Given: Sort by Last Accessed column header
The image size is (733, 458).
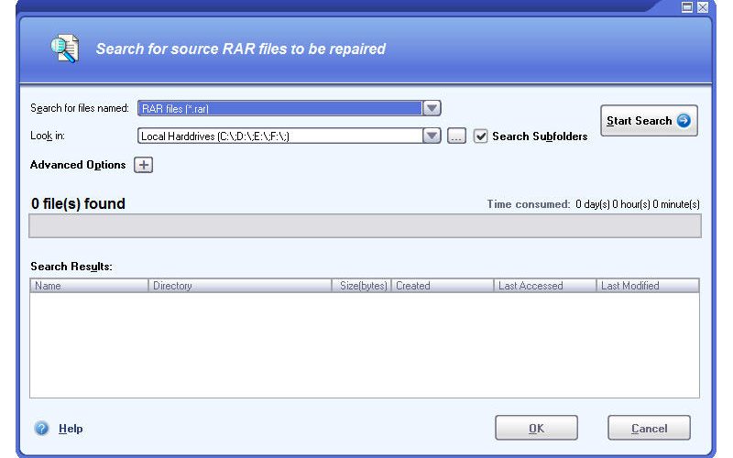Looking at the screenshot, I should (x=545, y=286).
